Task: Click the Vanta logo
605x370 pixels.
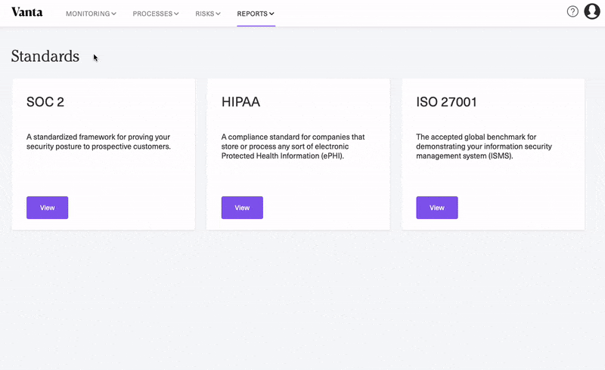Action: click(26, 12)
